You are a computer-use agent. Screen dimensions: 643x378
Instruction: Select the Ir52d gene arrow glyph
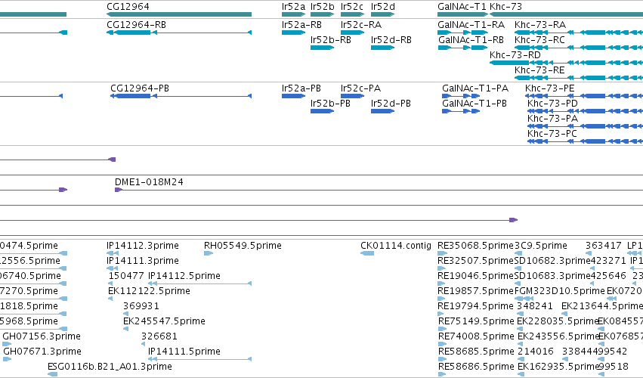pyautogui.click(x=382, y=14)
